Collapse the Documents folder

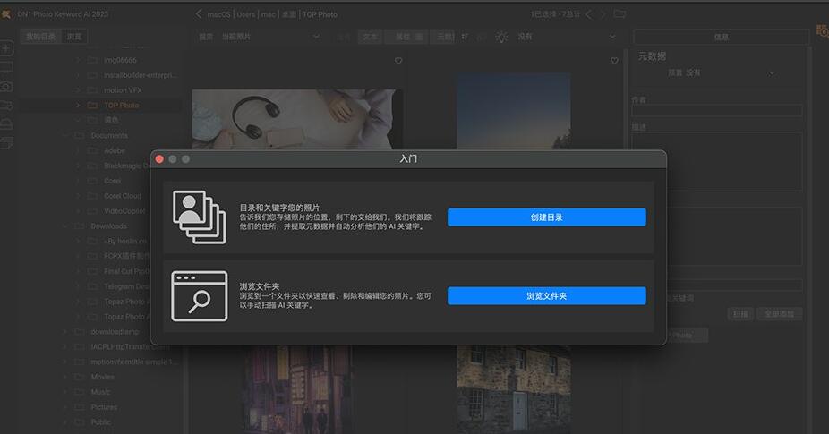pos(65,136)
